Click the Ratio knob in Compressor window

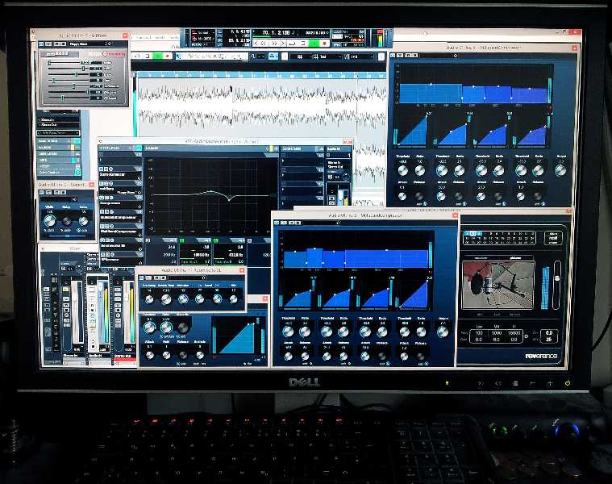point(166,327)
